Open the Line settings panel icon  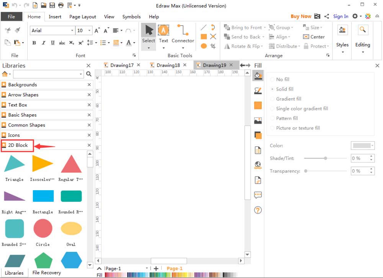pyautogui.click(x=258, y=91)
